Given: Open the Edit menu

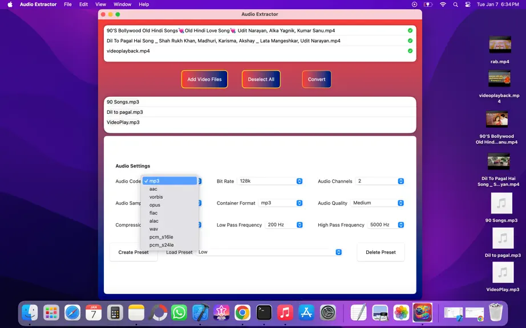Looking at the screenshot, I should pyautogui.click(x=83, y=5).
